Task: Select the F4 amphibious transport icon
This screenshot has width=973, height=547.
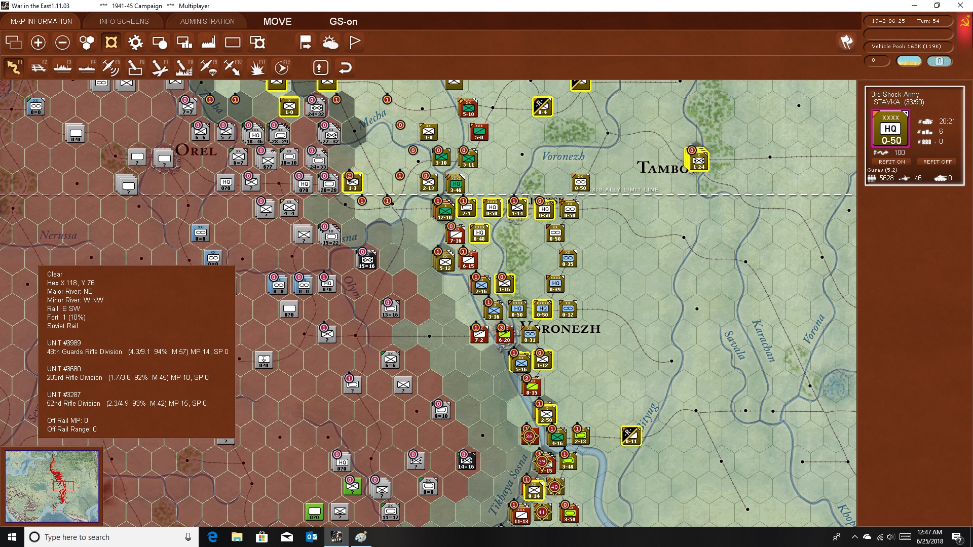Action: pos(87,67)
